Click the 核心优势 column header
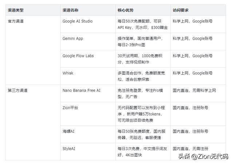233x164 pixels. [x=125, y=11]
